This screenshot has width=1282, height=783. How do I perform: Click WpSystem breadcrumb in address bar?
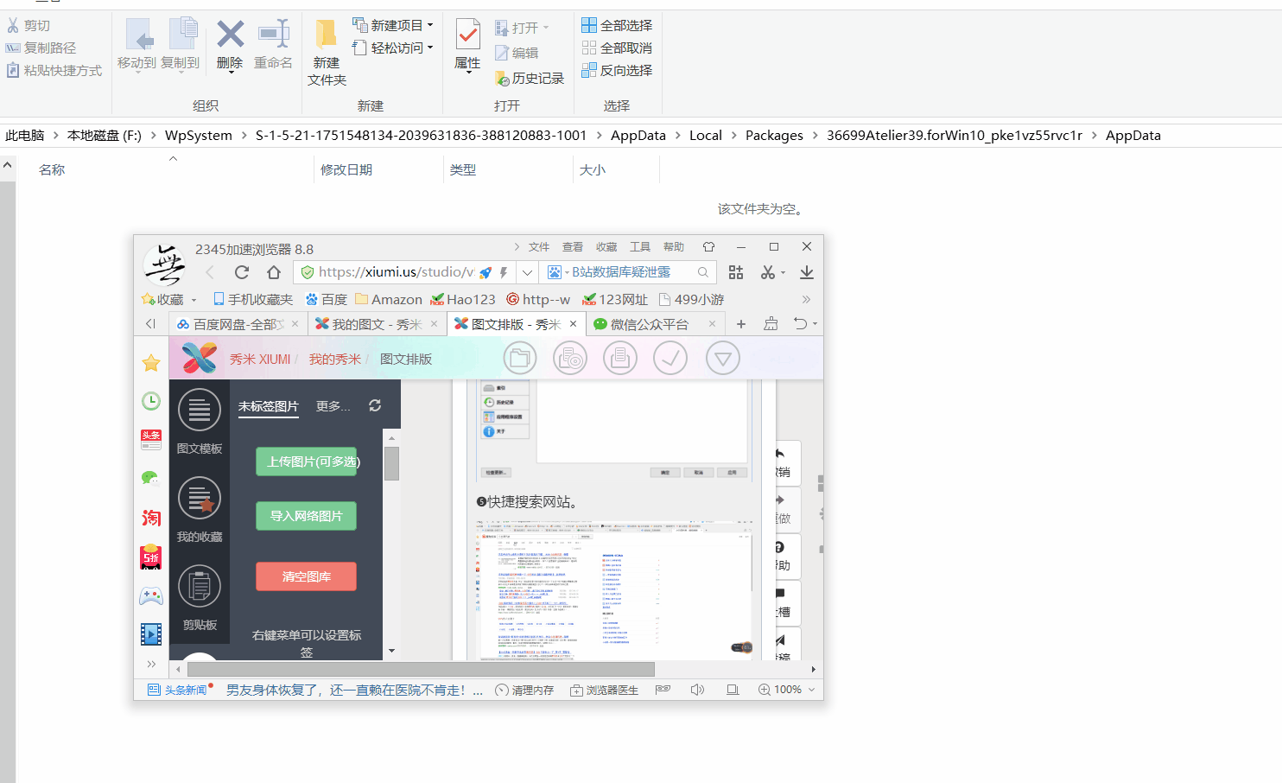(x=199, y=136)
